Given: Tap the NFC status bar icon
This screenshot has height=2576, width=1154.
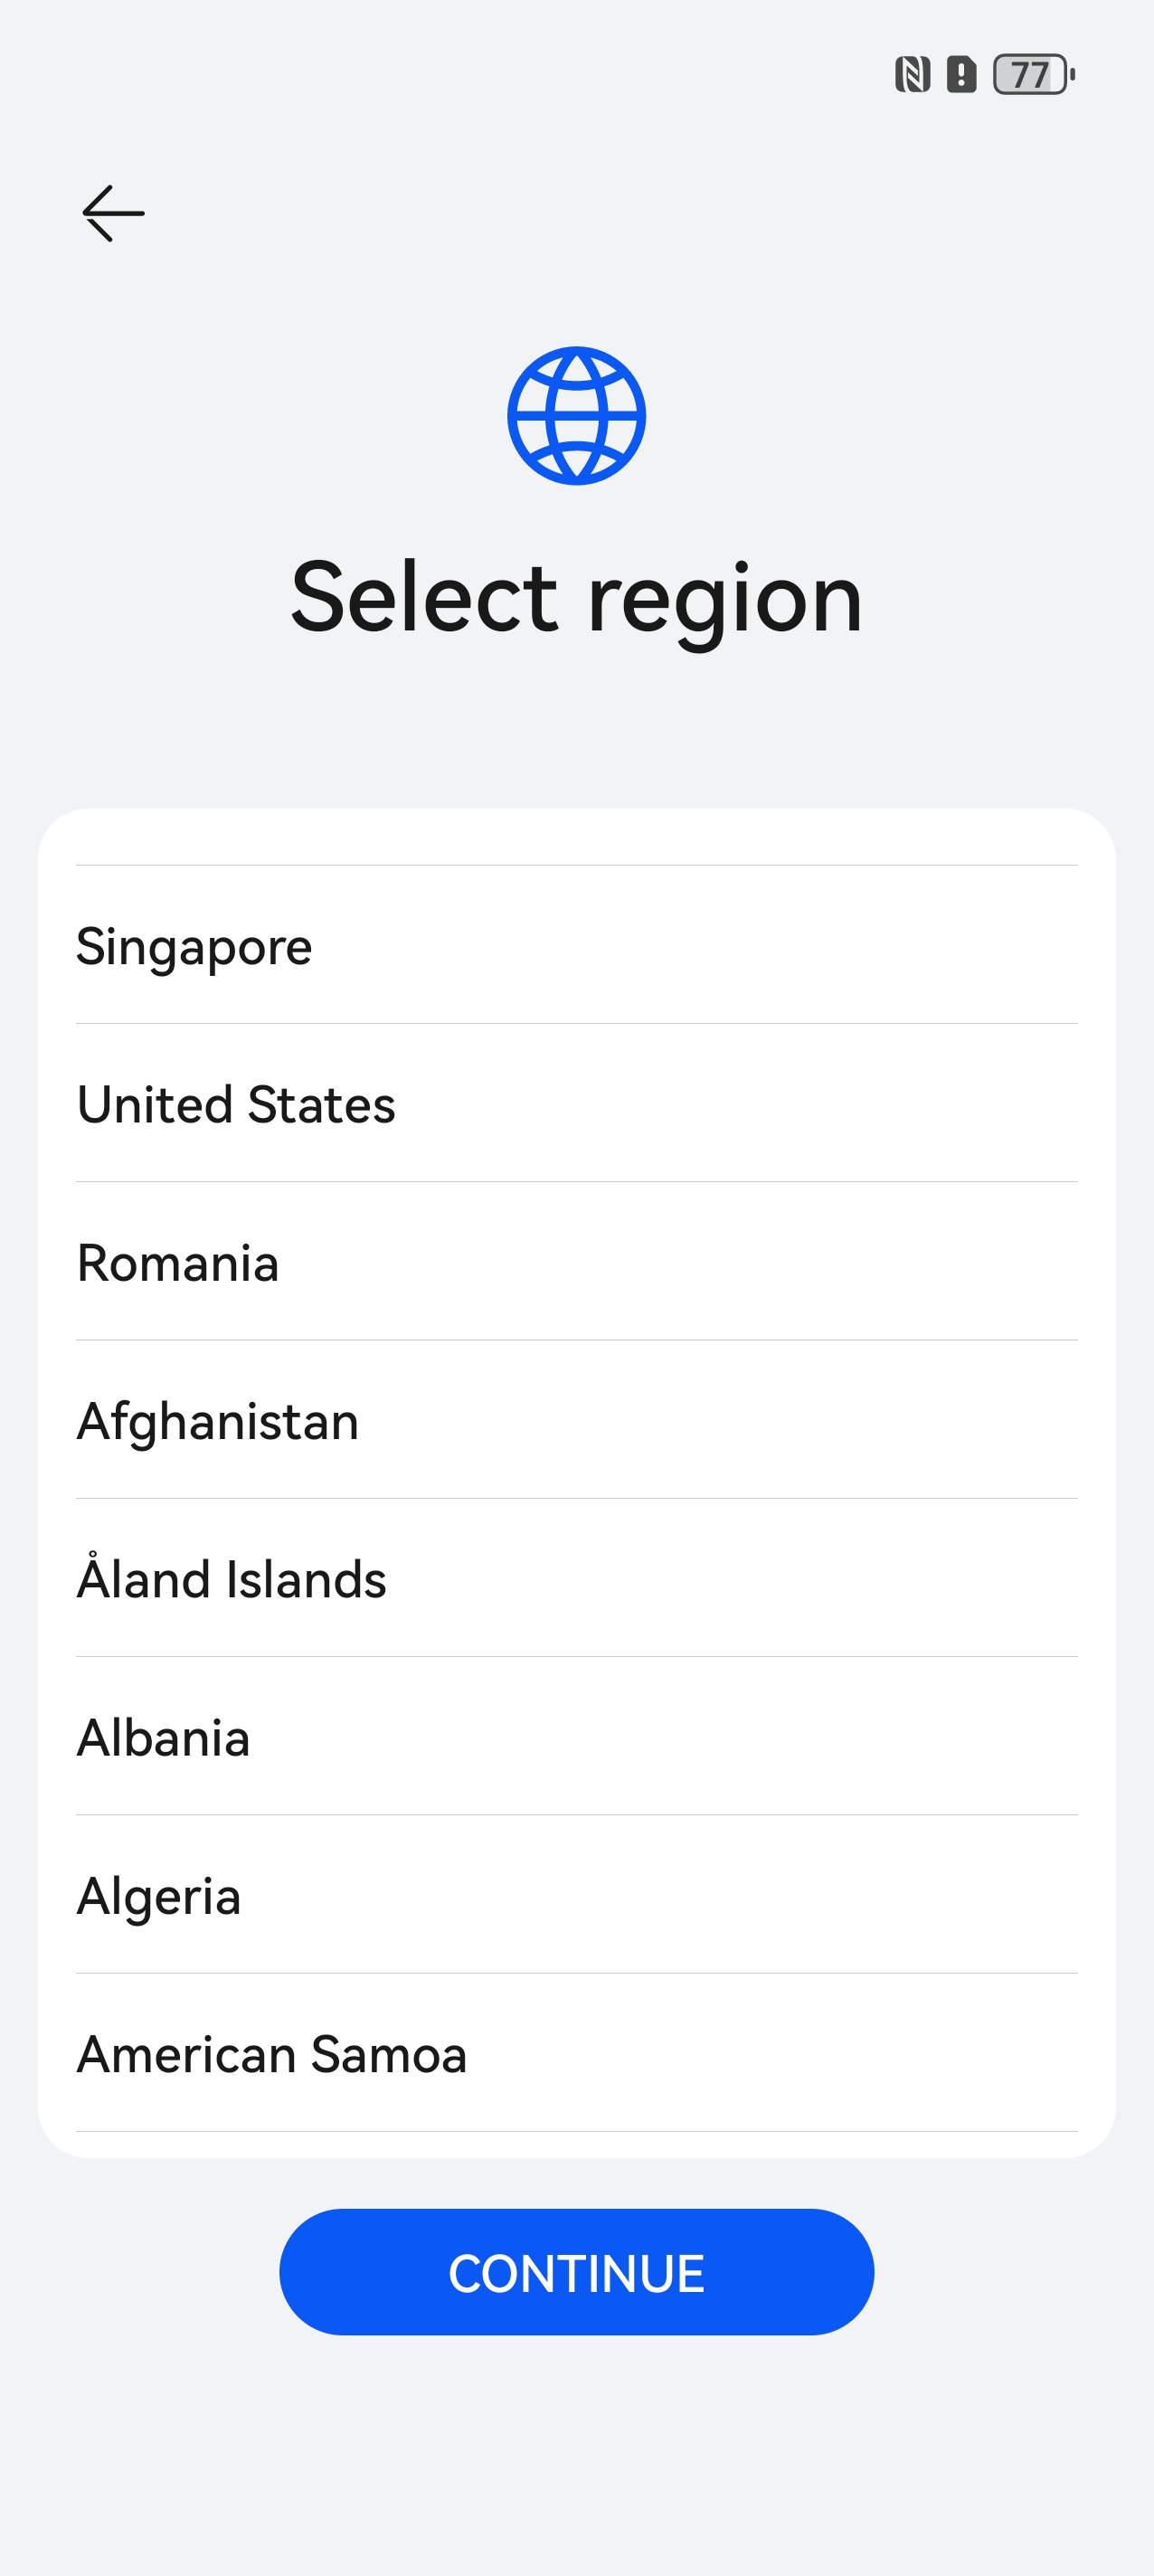Looking at the screenshot, I should click(912, 75).
